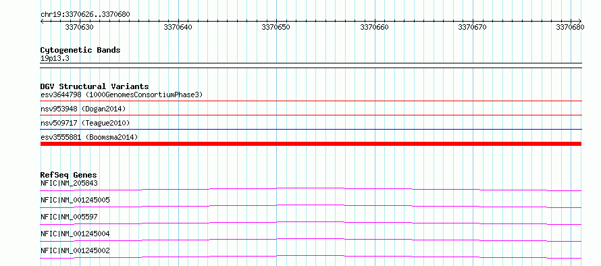Click ruler position 3370670
The image size is (601, 266).
pos(473,27)
